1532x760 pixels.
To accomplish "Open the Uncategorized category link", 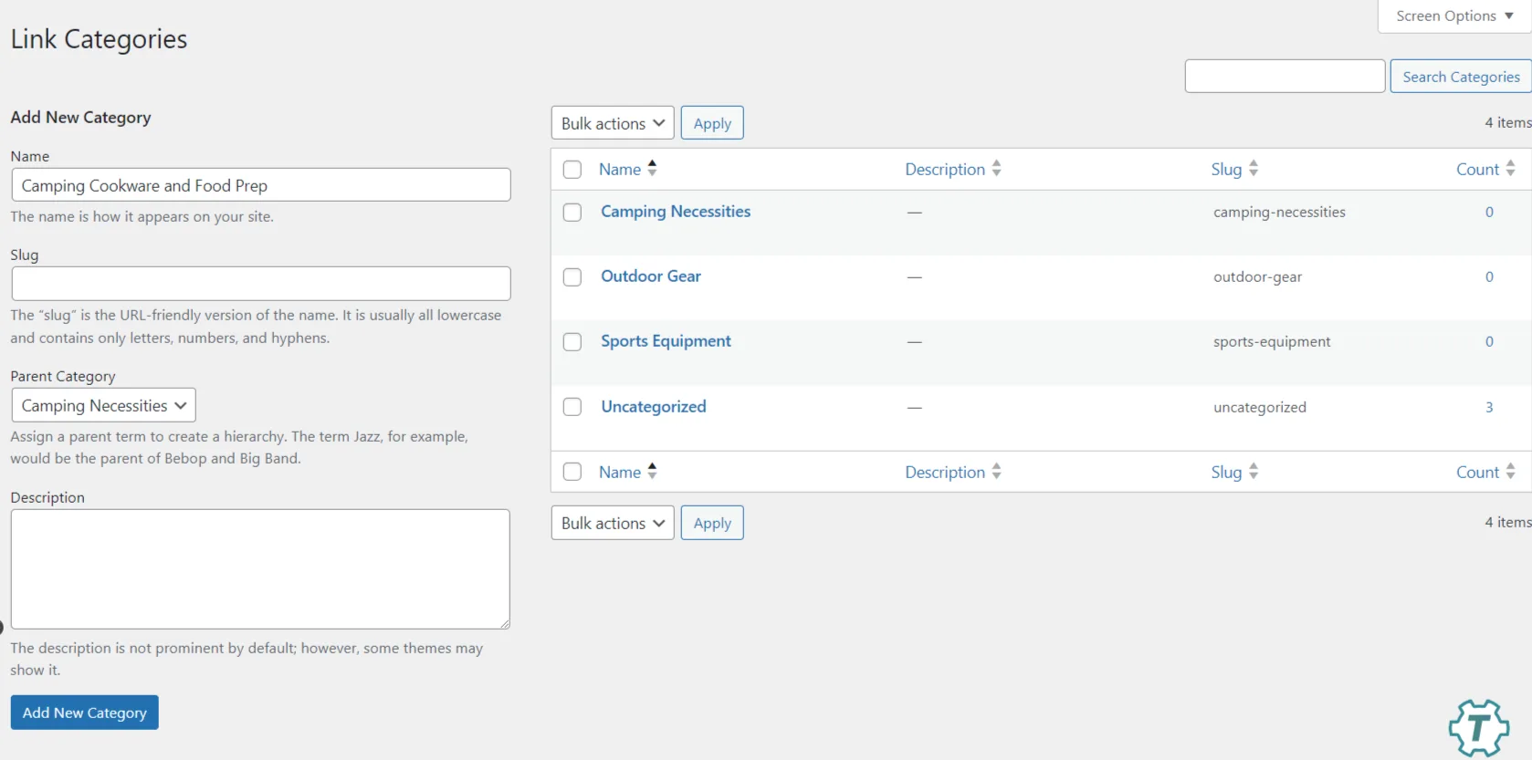I will [653, 407].
